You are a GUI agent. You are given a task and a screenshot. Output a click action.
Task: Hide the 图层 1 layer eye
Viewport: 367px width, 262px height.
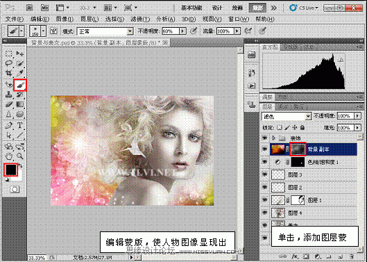point(265,200)
